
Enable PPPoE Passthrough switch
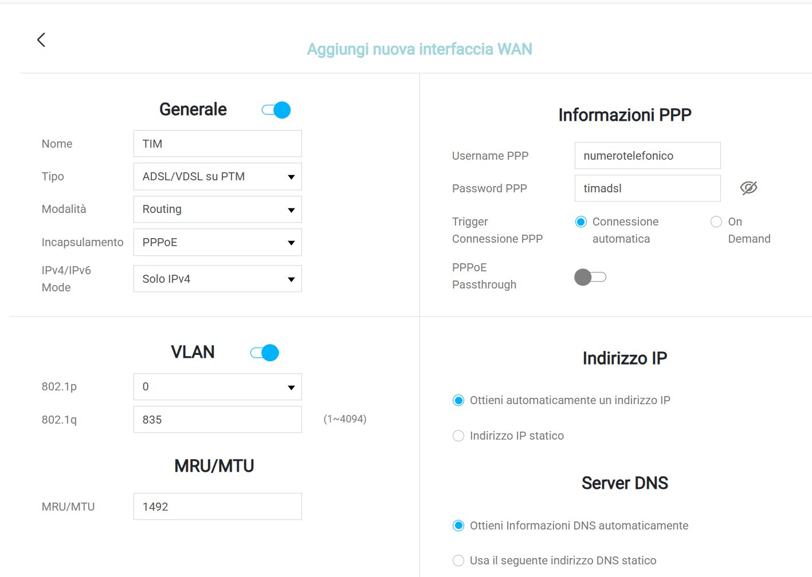click(x=590, y=277)
